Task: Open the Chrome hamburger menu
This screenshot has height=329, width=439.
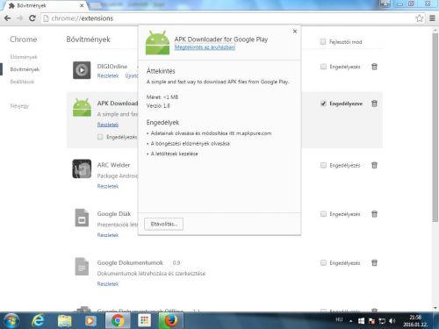Action: pyautogui.click(x=432, y=18)
